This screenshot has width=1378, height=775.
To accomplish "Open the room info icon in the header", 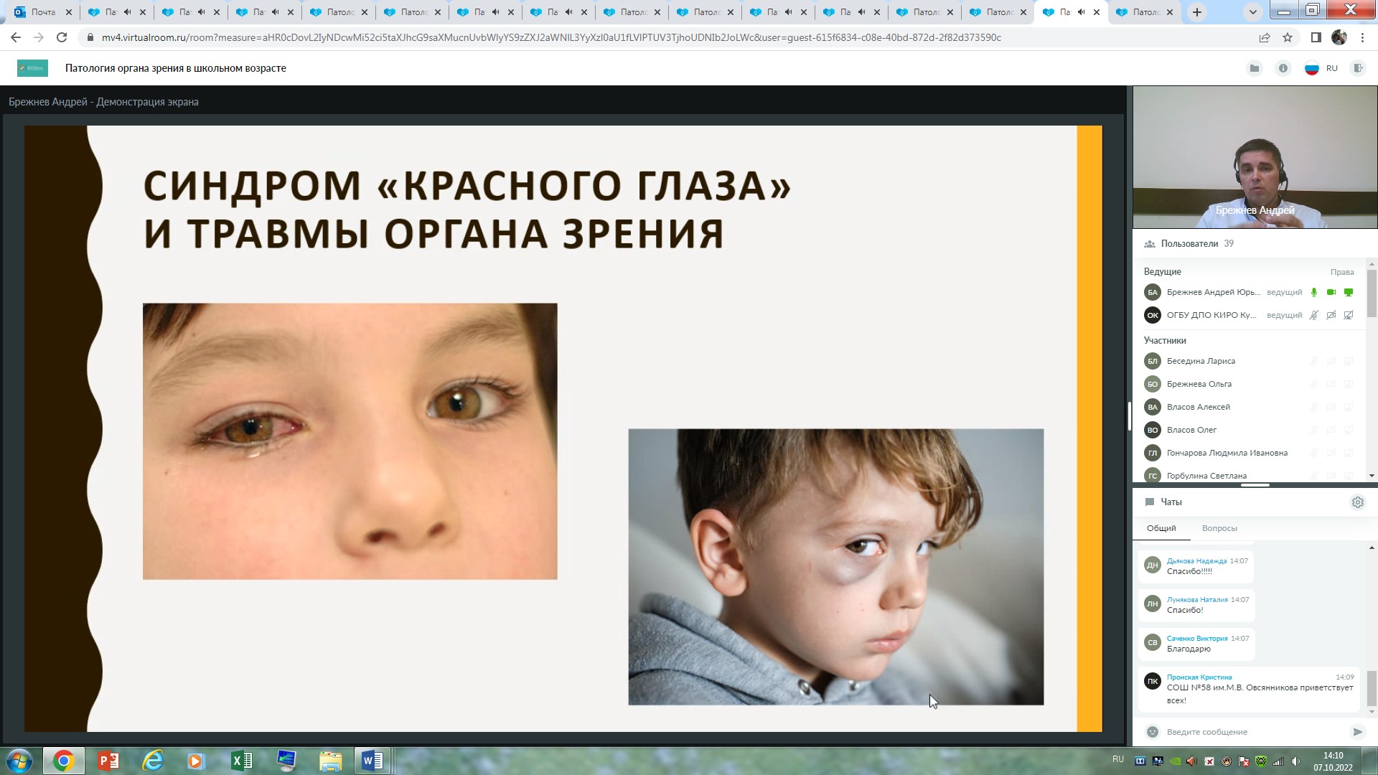I will pos(1283,68).
